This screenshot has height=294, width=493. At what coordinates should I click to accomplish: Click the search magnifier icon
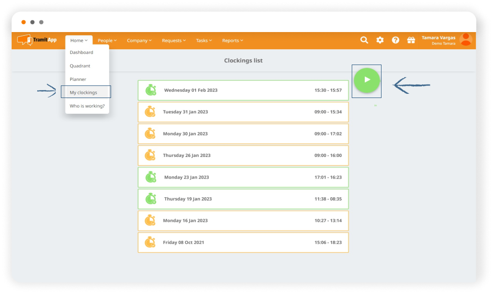coord(364,40)
